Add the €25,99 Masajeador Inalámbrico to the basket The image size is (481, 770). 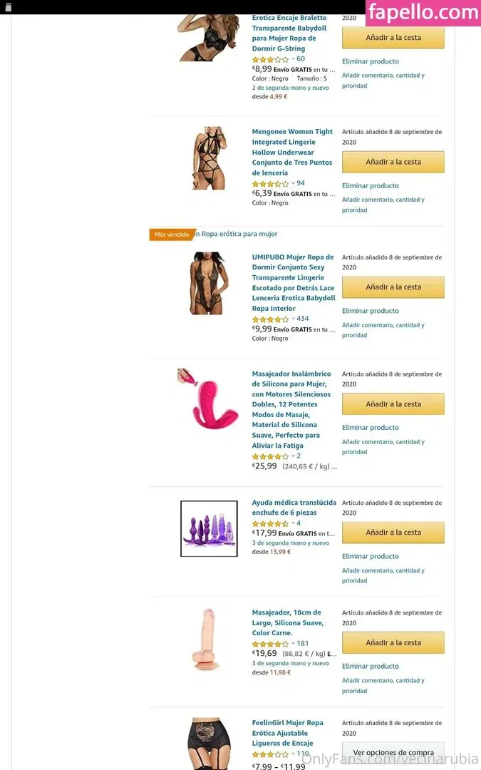pos(393,404)
